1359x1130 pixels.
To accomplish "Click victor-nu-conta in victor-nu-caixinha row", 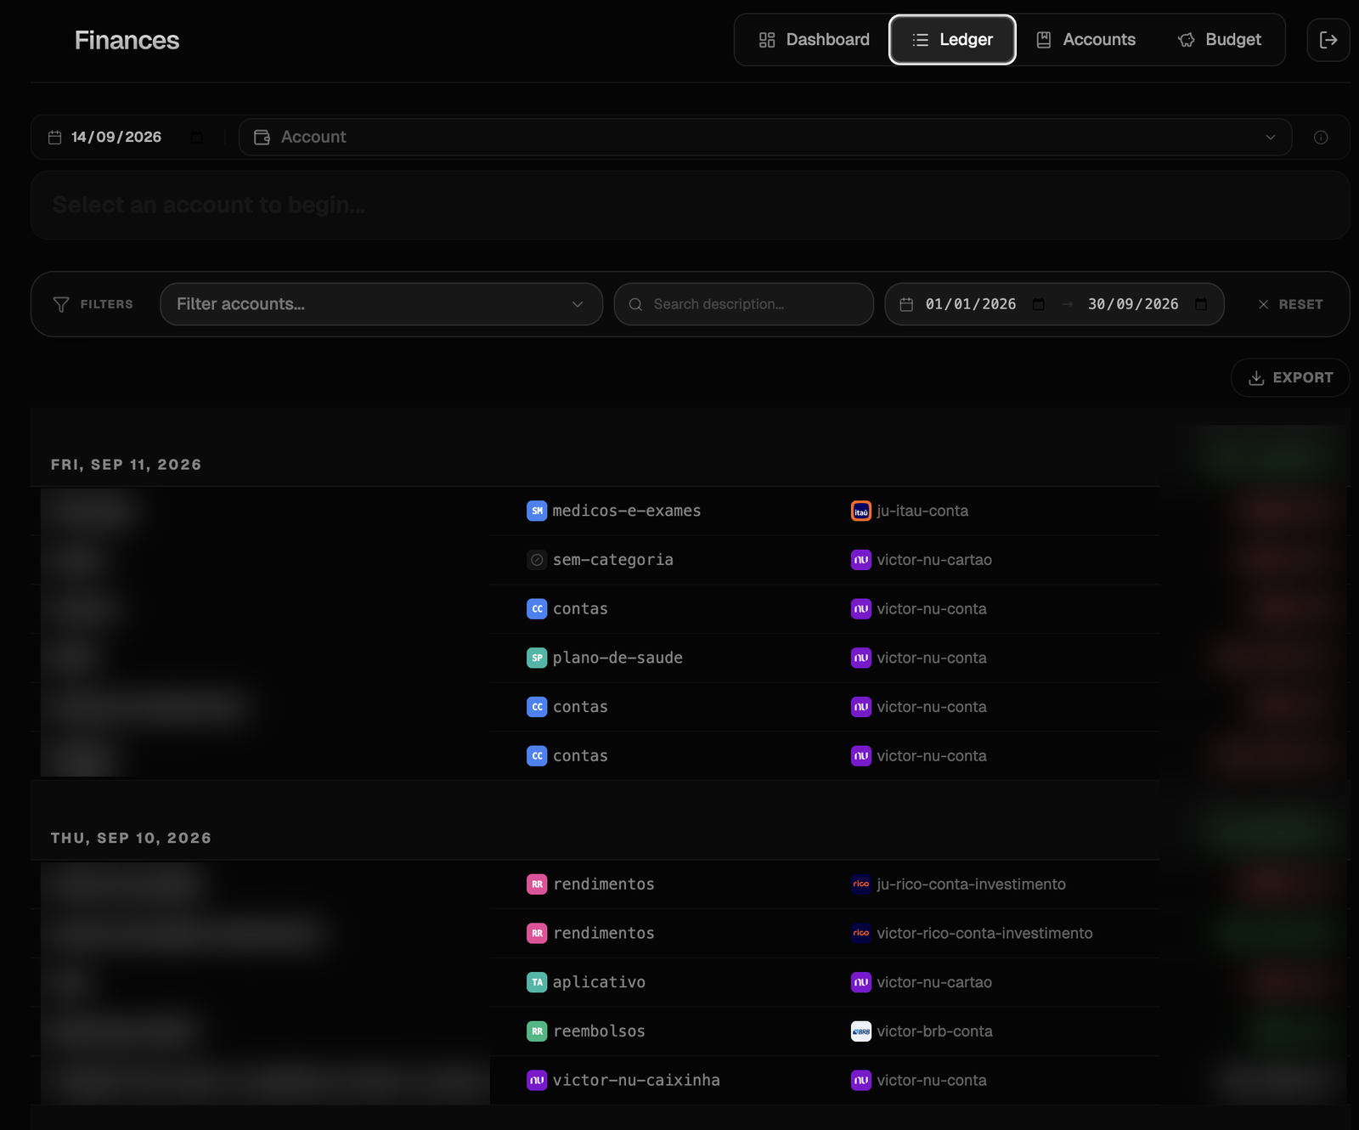I will click(x=932, y=1081).
